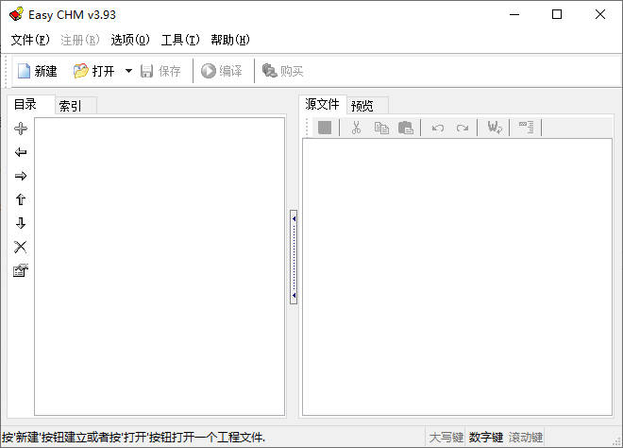Click the right arrow indent icon

tap(21, 176)
